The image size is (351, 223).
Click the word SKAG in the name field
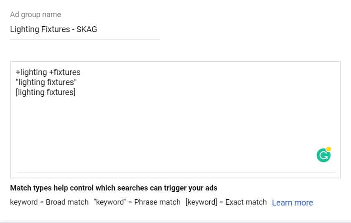(86, 29)
